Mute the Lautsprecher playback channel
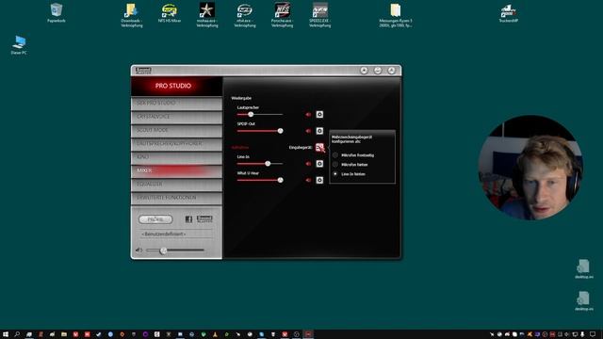 tap(308, 115)
